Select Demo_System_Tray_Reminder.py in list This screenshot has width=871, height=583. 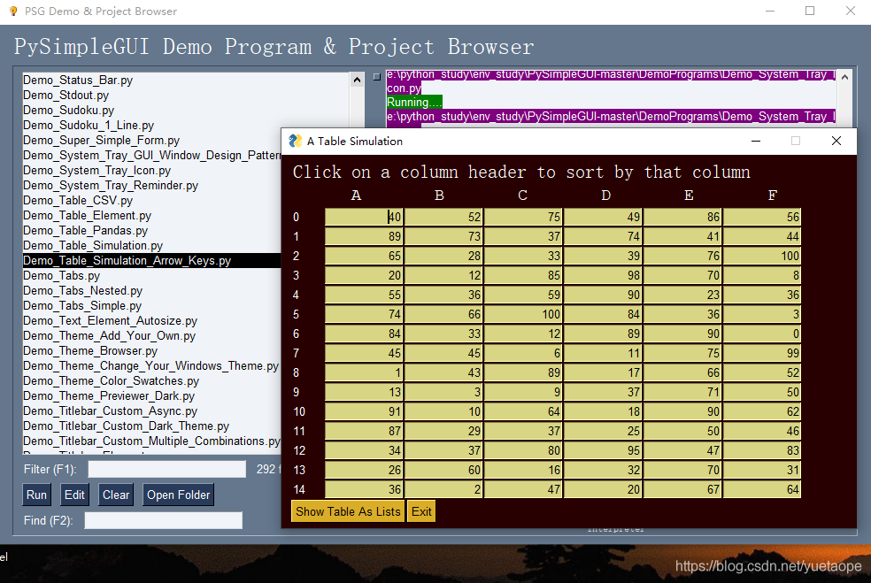(x=111, y=186)
